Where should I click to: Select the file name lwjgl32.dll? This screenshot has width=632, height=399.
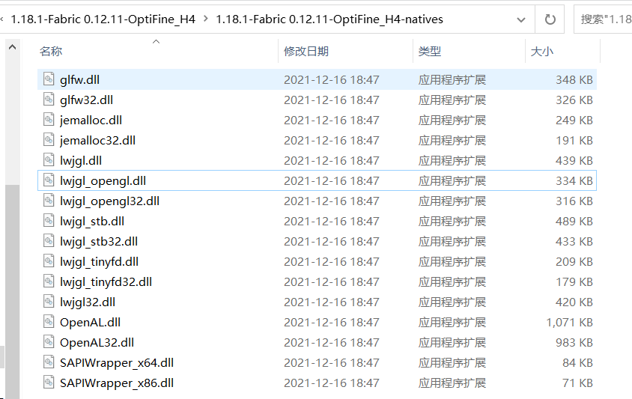coord(88,302)
